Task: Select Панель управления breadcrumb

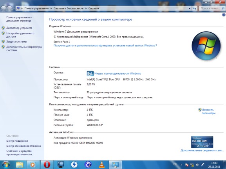Action: click(36, 9)
